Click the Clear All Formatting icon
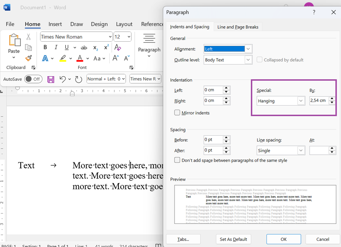Image resolution: width=341 pixels, height=247 pixels. [x=118, y=47]
